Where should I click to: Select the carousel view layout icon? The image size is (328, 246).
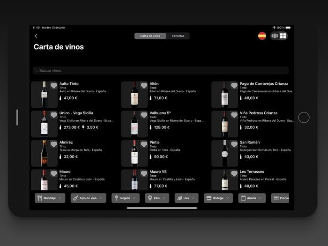[x=275, y=36]
